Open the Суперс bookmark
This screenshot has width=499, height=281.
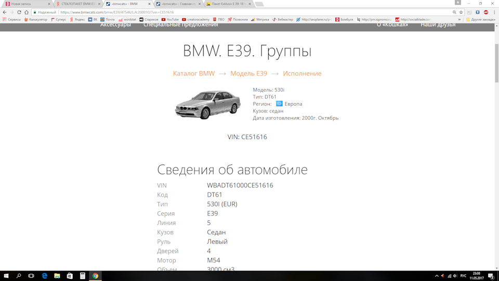click(x=59, y=19)
